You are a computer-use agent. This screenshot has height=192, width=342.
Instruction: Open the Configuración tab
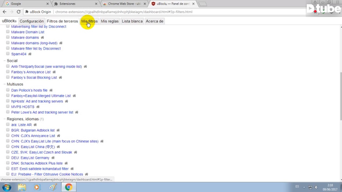32,21
